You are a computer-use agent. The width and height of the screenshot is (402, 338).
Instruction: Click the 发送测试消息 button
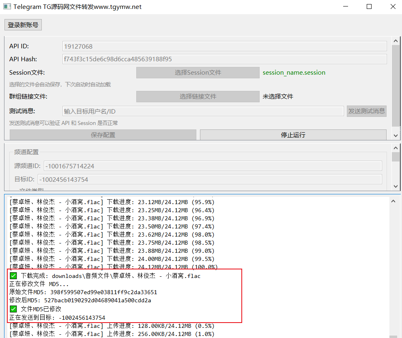(x=367, y=111)
